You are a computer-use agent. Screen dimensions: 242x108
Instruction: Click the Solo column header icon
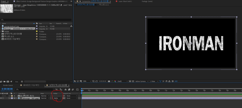(5, 93)
